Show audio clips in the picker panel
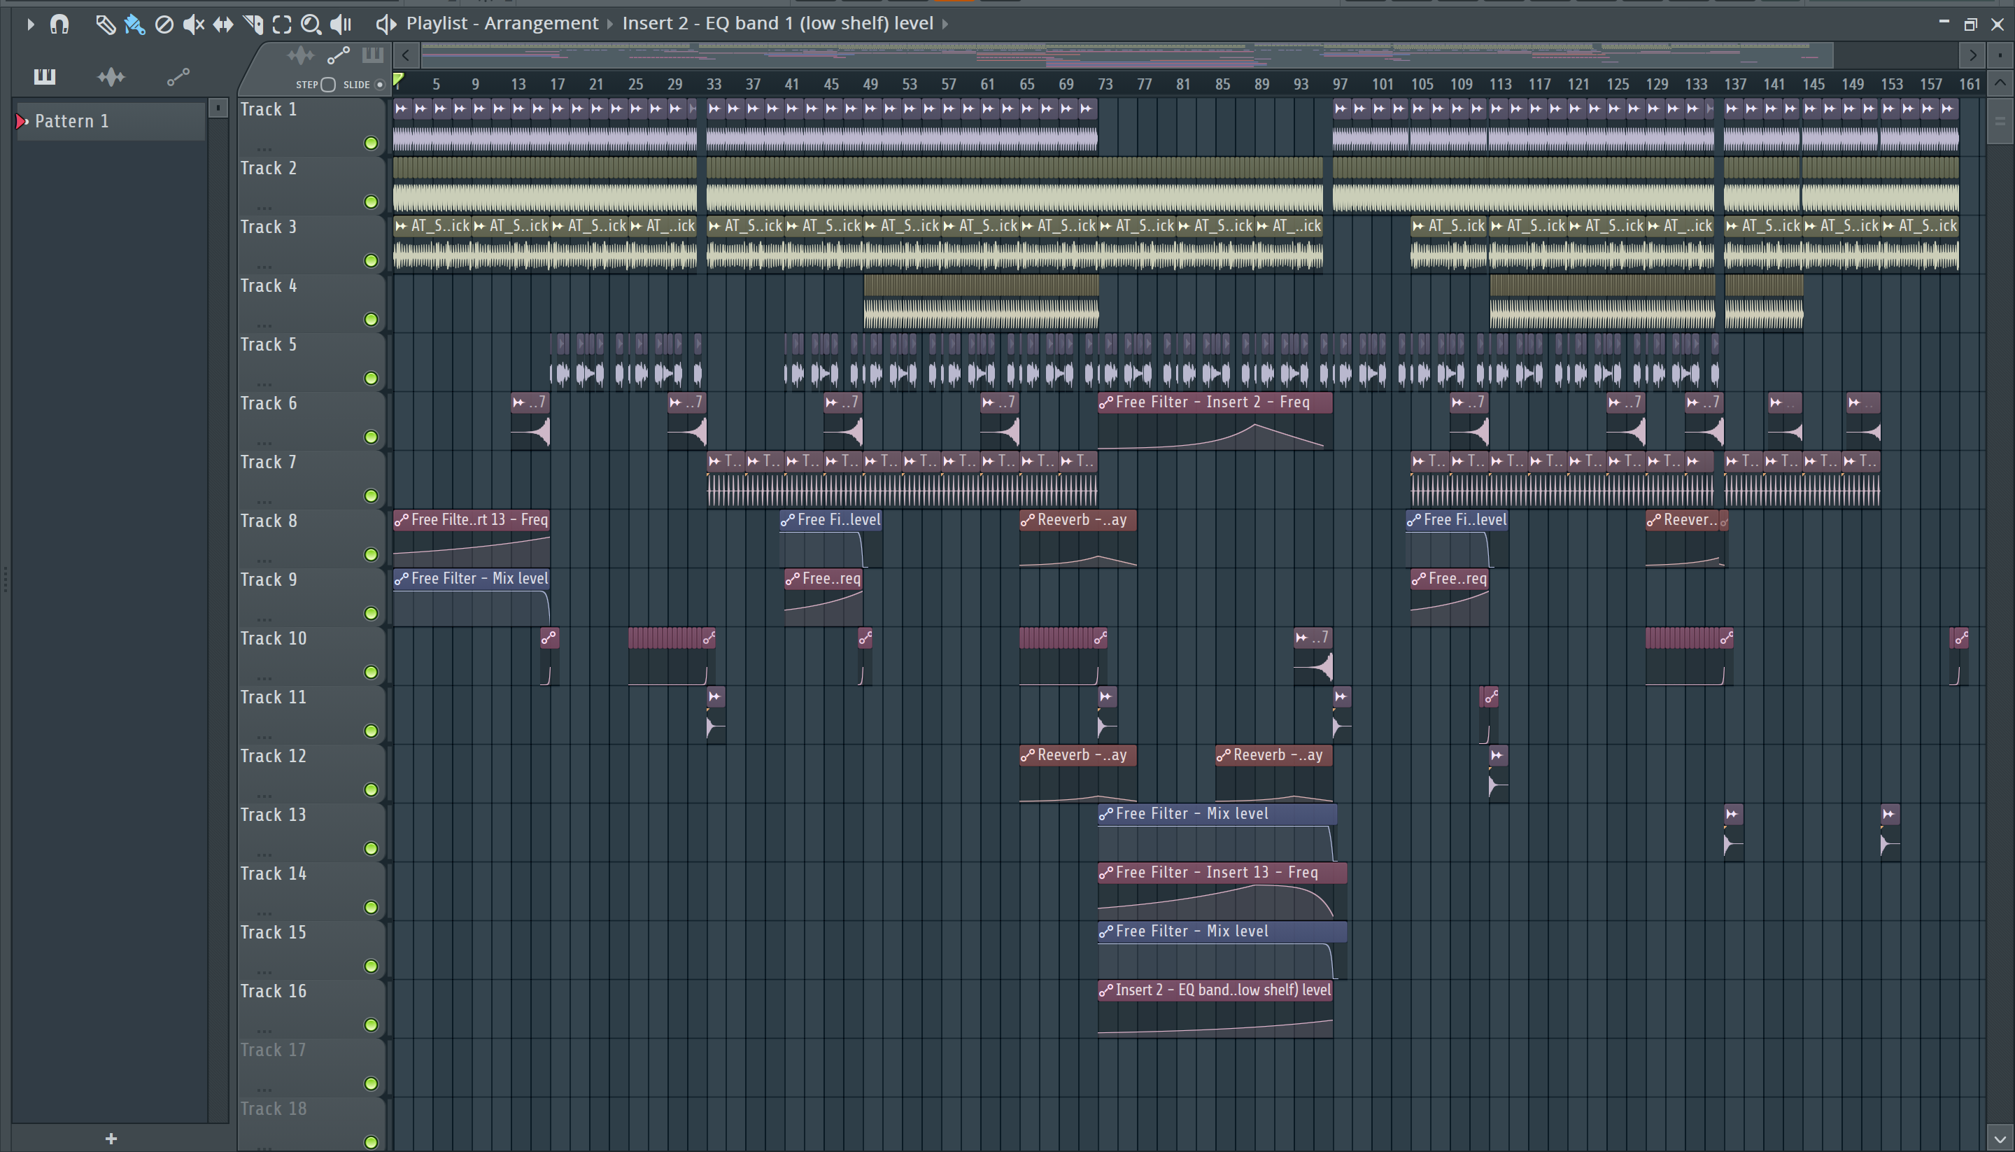2015x1152 pixels. click(x=111, y=76)
